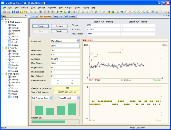Click the calculator scoring toolbar icon
The width and height of the screenshot is (171, 130).
[153, 12]
